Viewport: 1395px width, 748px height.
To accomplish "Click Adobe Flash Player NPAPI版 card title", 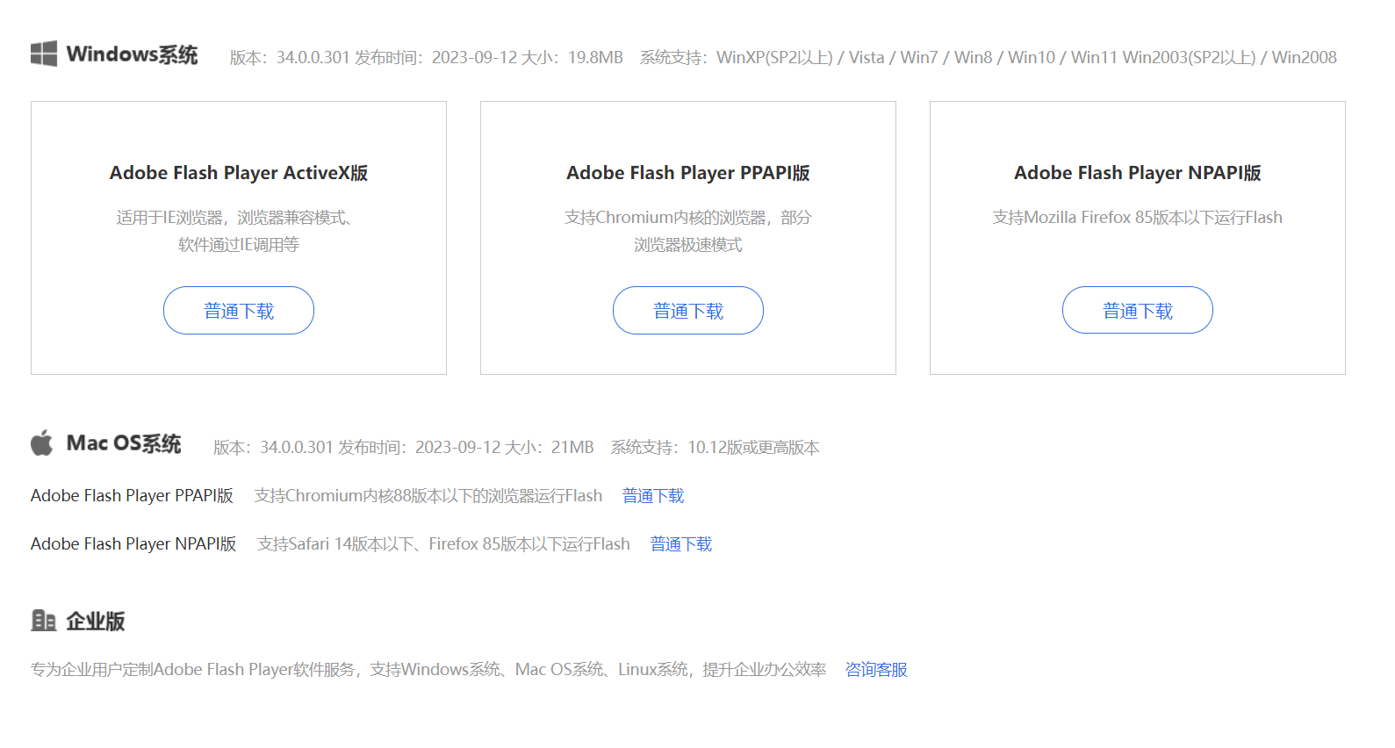I will point(1138,173).
